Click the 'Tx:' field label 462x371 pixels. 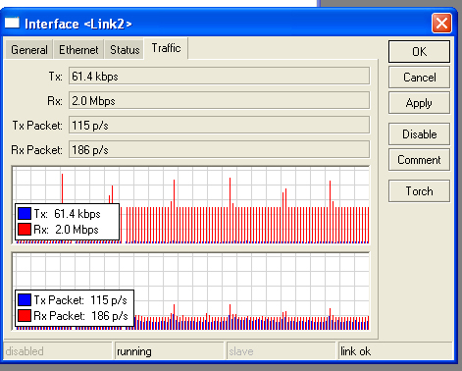click(55, 77)
